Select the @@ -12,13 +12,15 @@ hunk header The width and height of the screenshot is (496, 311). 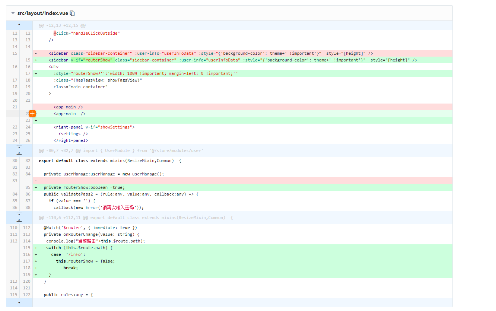click(62, 25)
